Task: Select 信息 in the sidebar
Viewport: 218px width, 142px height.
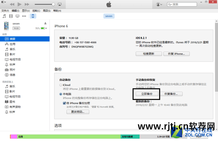Action: (x=25, y=75)
